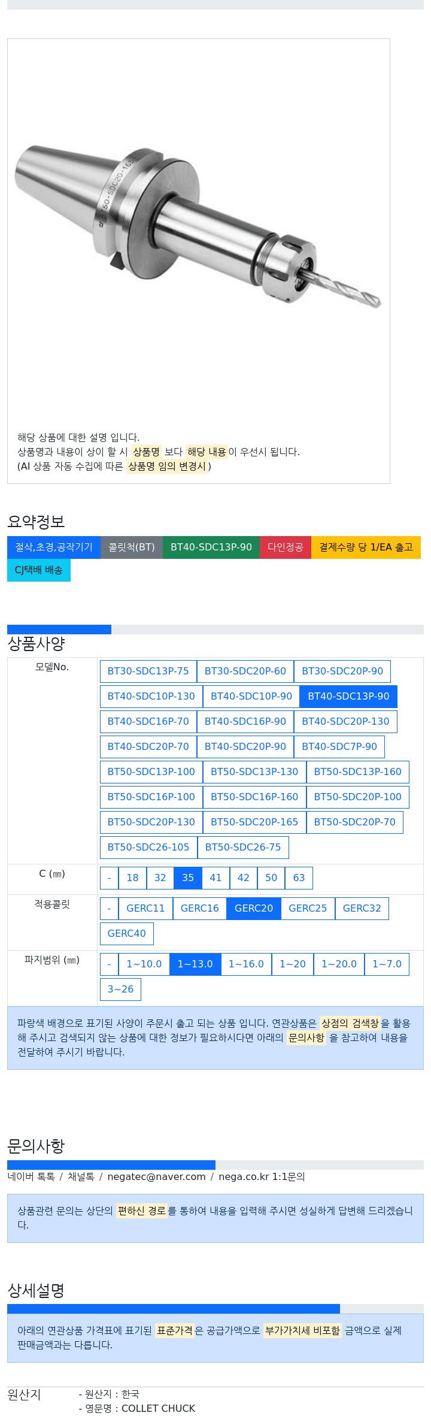Image resolution: width=431 pixels, height=1416 pixels.
Task: Open the 콜릿척(BT) tag
Action: point(132,547)
